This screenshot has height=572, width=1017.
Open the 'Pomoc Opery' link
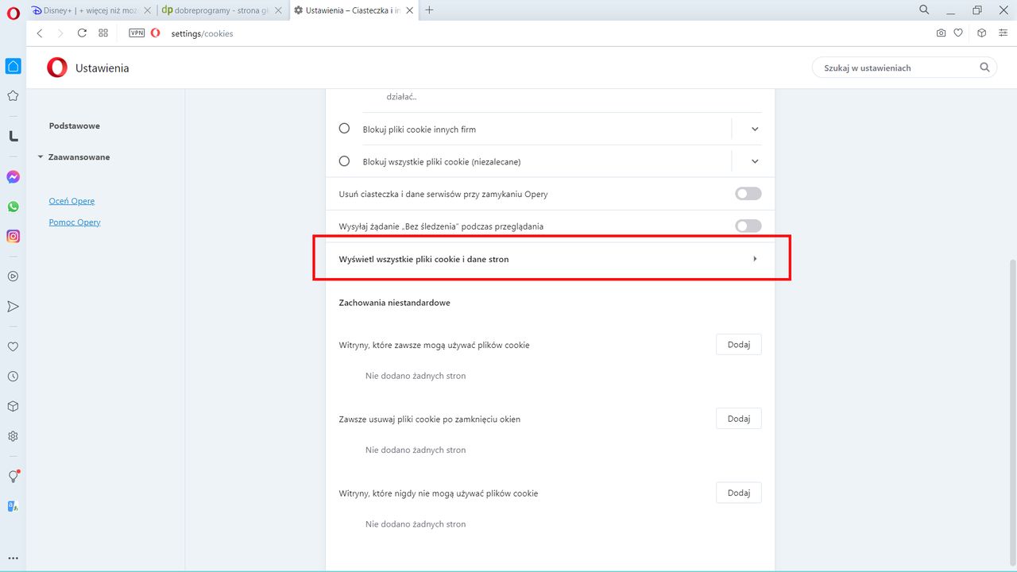[75, 222]
